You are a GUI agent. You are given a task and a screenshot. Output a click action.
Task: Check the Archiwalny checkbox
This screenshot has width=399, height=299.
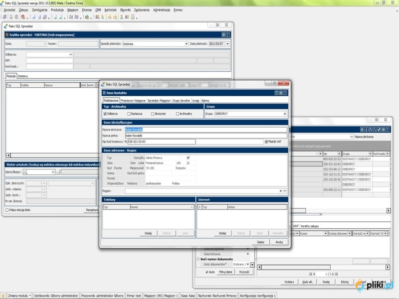[x=178, y=114]
